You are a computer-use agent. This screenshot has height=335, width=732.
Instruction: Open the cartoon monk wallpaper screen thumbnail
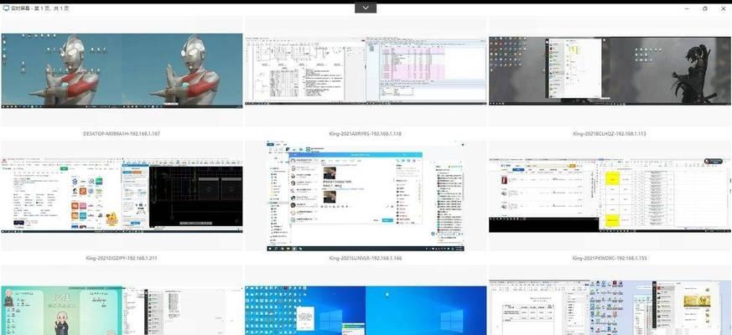tap(122, 311)
